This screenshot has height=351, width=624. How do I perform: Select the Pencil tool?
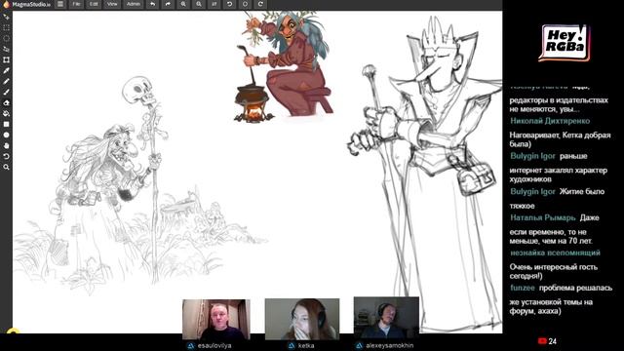(6, 82)
